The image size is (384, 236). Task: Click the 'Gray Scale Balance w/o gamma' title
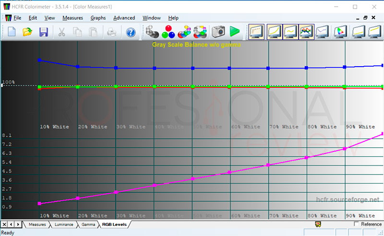coord(196,45)
